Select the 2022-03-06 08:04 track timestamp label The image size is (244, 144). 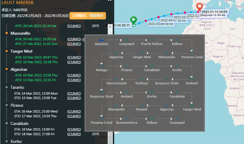[x=160, y=24]
